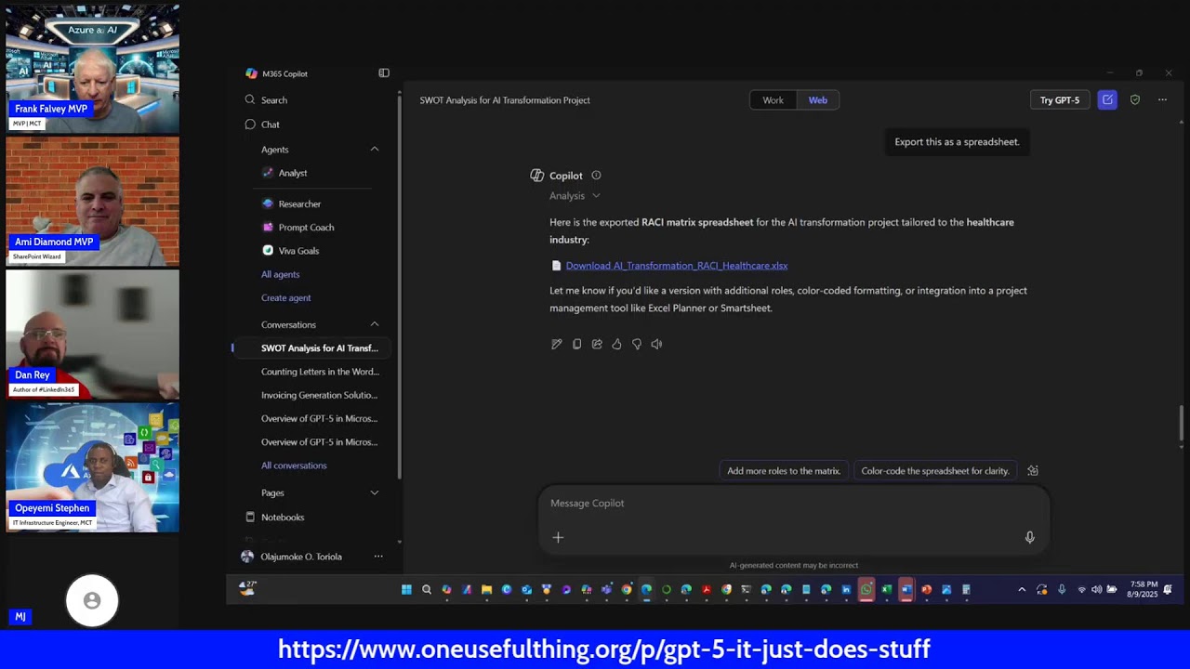The height and width of the screenshot is (669, 1190).
Task: Click the plus attach icon in message box
Action: pos(558,537)
